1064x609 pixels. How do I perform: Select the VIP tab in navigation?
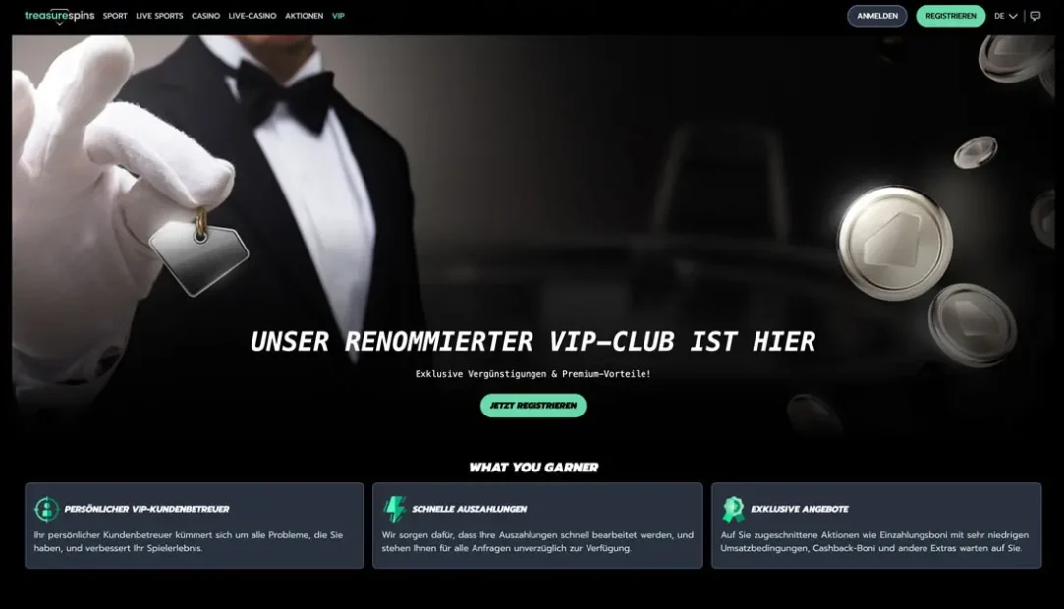pos(338,16)
